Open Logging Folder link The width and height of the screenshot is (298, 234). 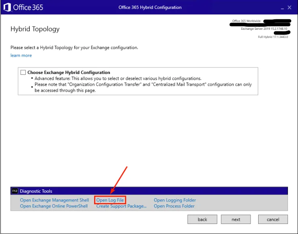(175, 200)
